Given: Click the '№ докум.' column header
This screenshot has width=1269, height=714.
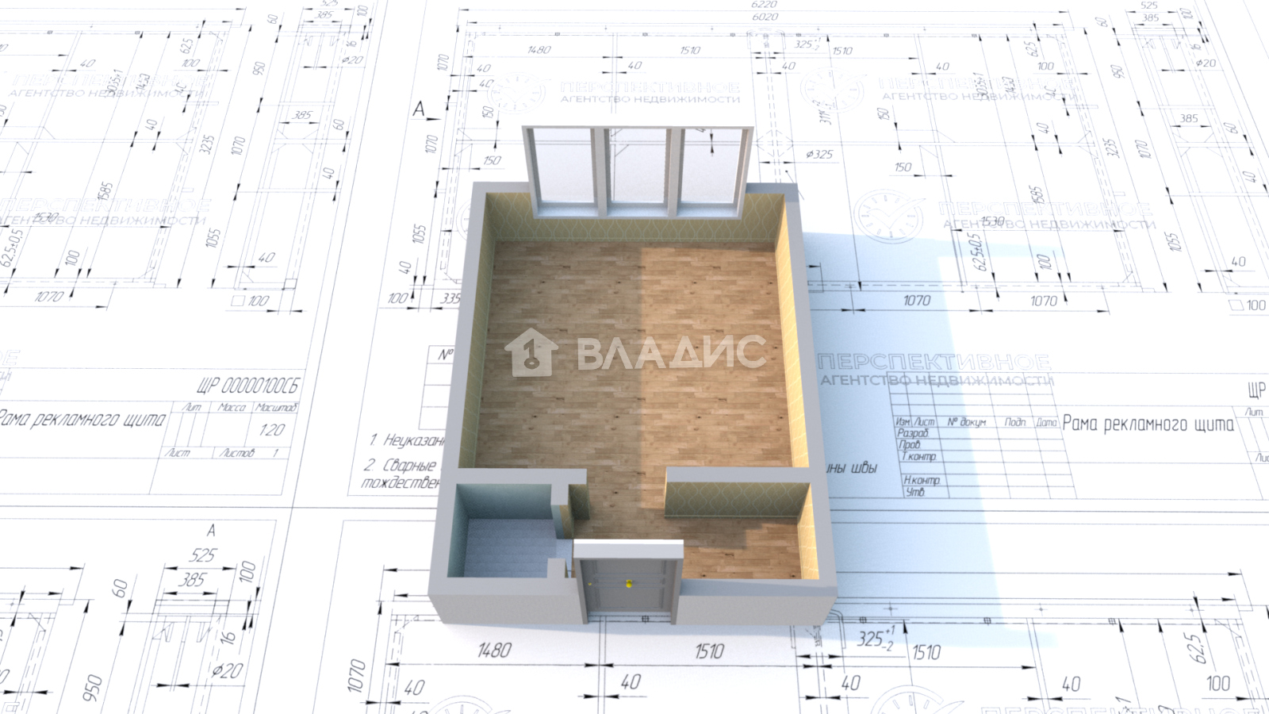Looking at the screenshot, I should (x=966, y=422).
